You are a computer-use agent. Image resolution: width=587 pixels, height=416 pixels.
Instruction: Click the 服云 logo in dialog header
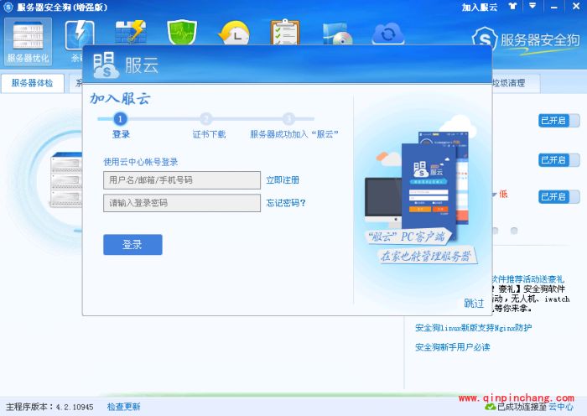coord(126,65)
